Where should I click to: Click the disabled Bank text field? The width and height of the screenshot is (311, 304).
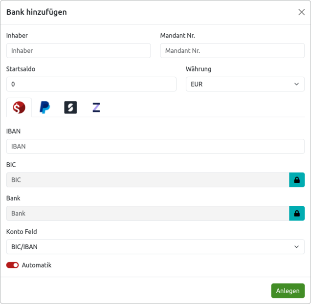pyautogui.click(x=148, y=214)
